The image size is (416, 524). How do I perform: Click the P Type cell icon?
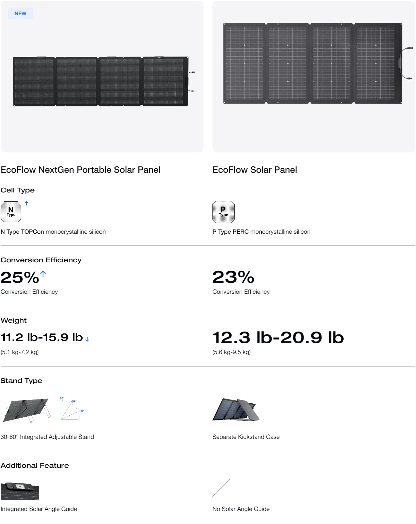[223, 212]
